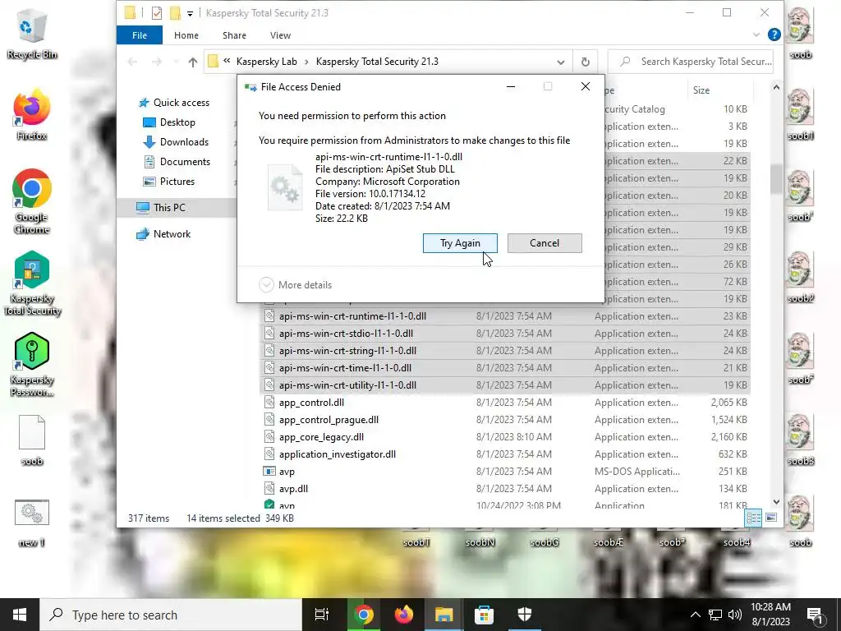Click New folder icon in title bar
This screenshot has height=631, width=841.
(175, 13)
